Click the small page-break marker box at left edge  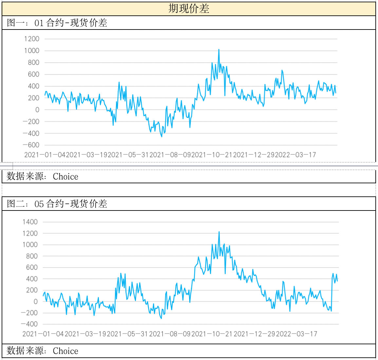[x=7, y=166]
